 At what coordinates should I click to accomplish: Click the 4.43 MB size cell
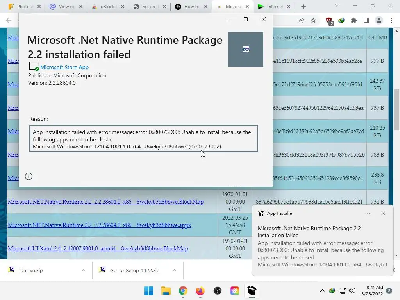(x=377, y=37)
